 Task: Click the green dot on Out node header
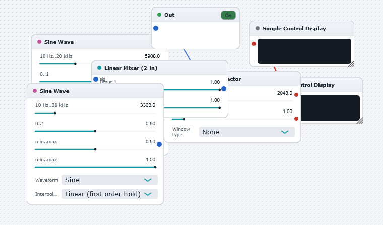(159, 15)
